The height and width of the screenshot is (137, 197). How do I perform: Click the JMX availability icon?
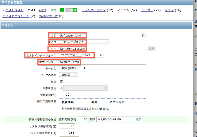71,10
